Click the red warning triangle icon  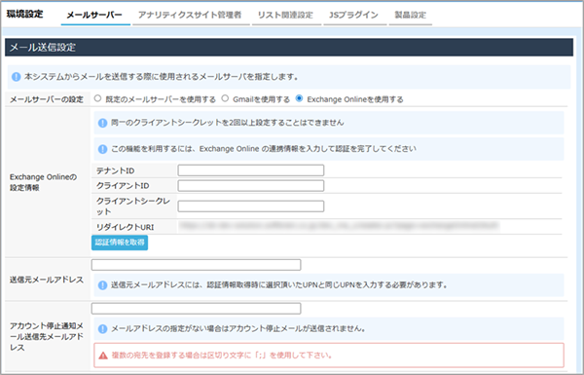[x=103, y=356]
